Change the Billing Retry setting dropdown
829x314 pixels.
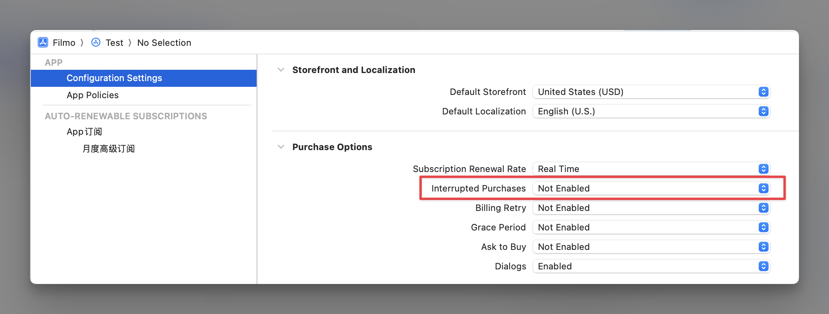(651, 208)
